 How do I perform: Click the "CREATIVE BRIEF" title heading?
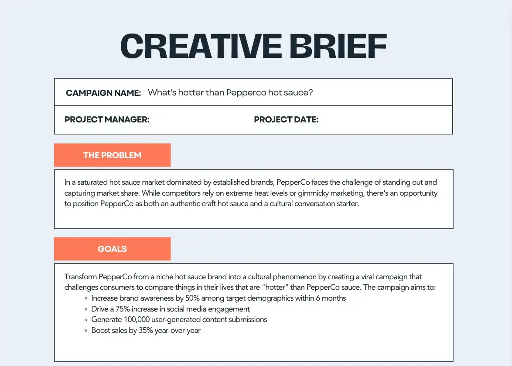coord(253,46)
